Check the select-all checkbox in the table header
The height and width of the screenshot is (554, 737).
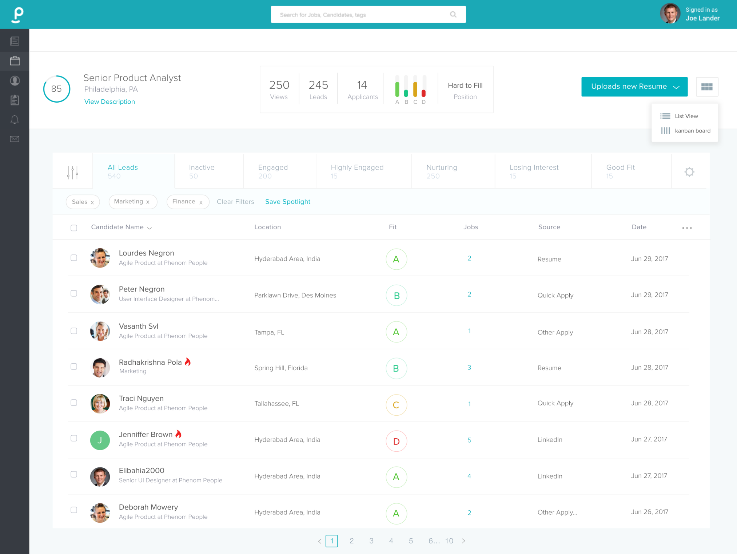point(74,227)
